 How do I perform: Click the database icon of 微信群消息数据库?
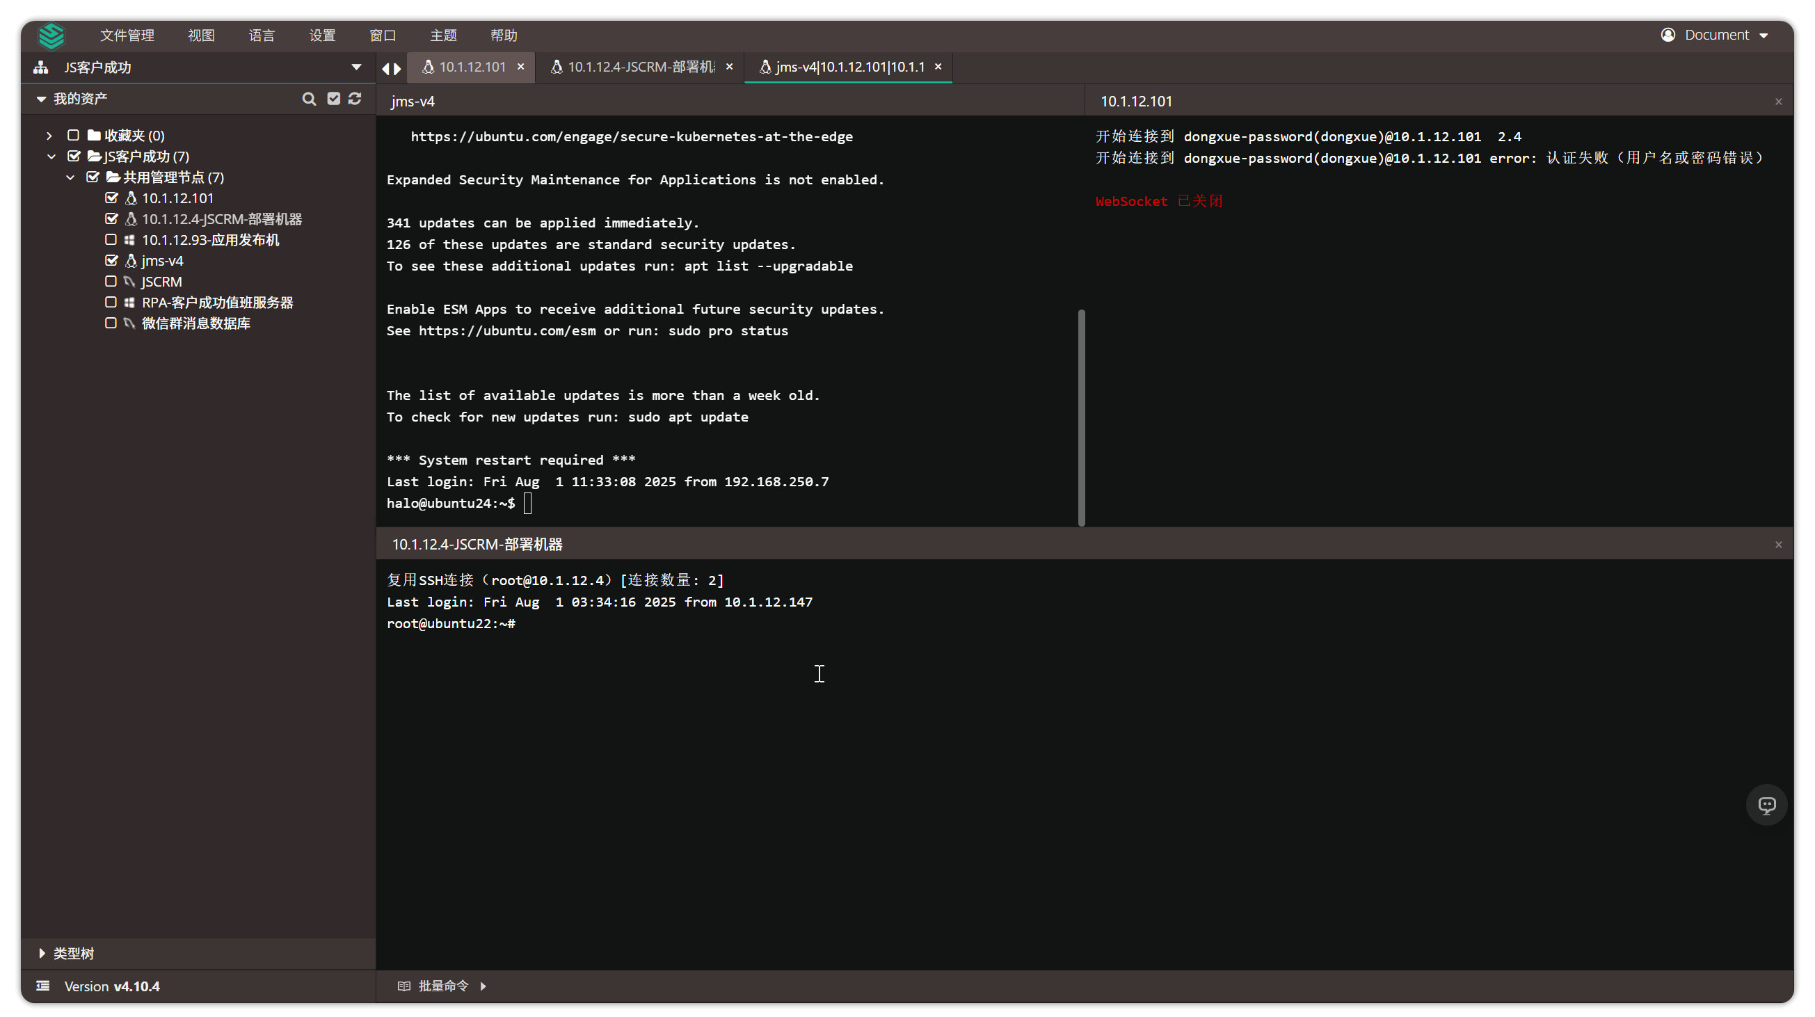coord(129,323)
